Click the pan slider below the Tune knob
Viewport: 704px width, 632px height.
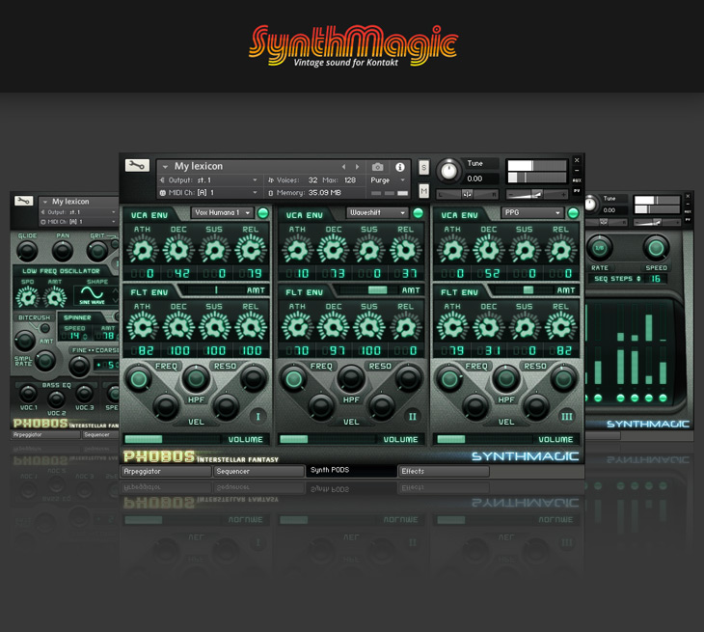coord(468,195)
